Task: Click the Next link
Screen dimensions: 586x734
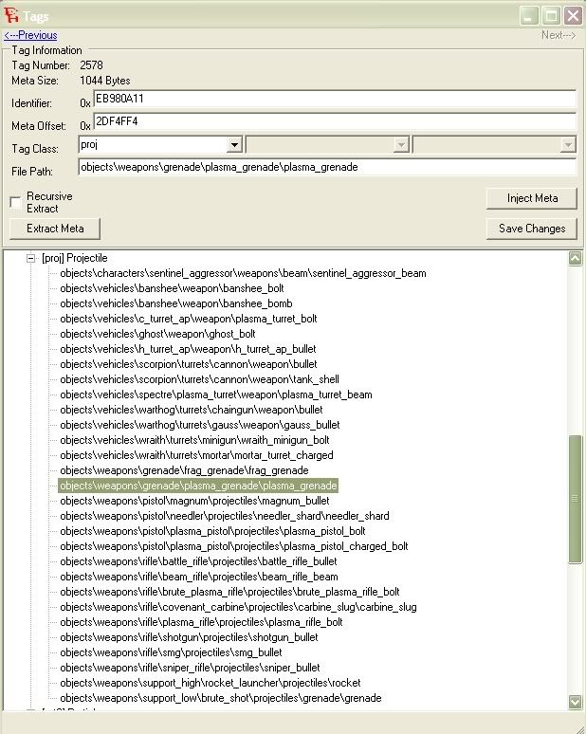Action: click(558, 35)
